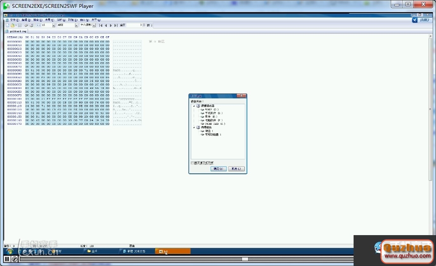Click the player seek bar handle
This screenshot has width=436, height=266.
pos(245,259)
